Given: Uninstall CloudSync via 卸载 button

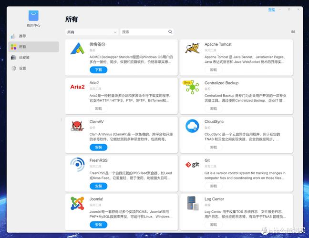Looking at the screenshot, I should 214,147.
